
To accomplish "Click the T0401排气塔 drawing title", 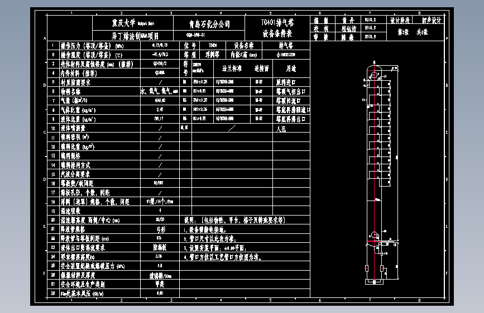I will (277, 22).
